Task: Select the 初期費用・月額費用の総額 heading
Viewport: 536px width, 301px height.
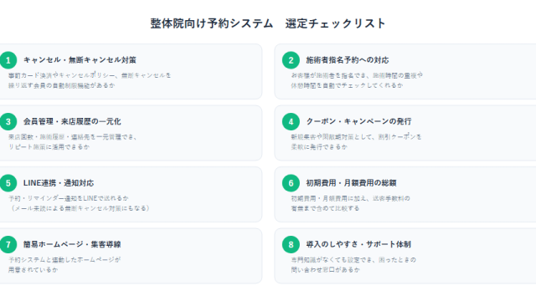Action: coord(351,183)
